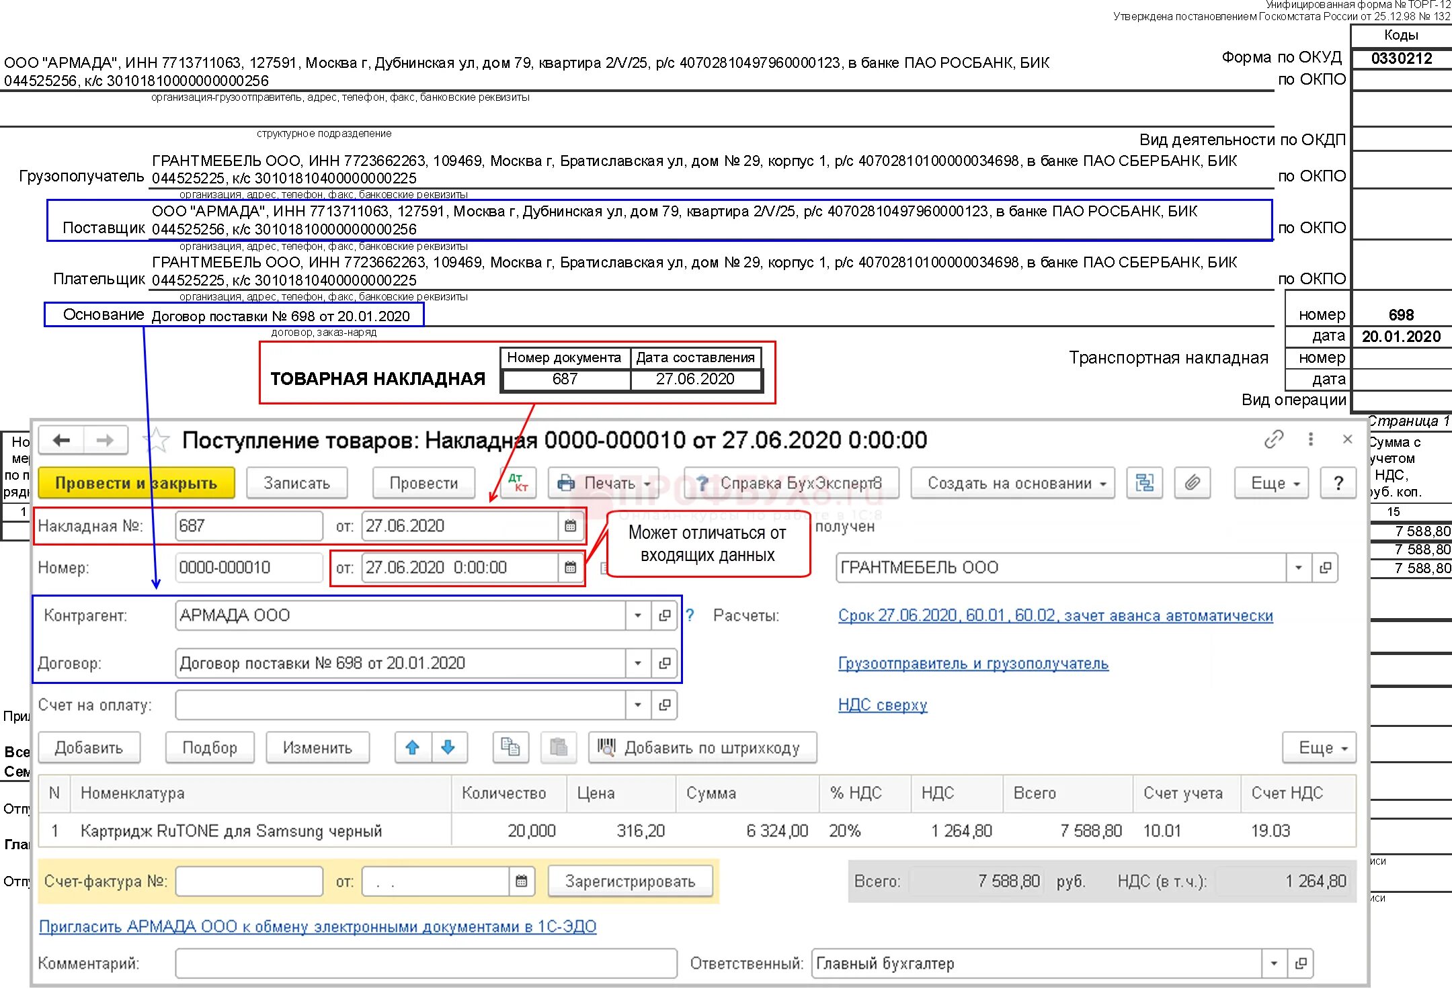
Task: Open Грузоотправитель и грузополучатель link
Action: [x=973, y=664]
